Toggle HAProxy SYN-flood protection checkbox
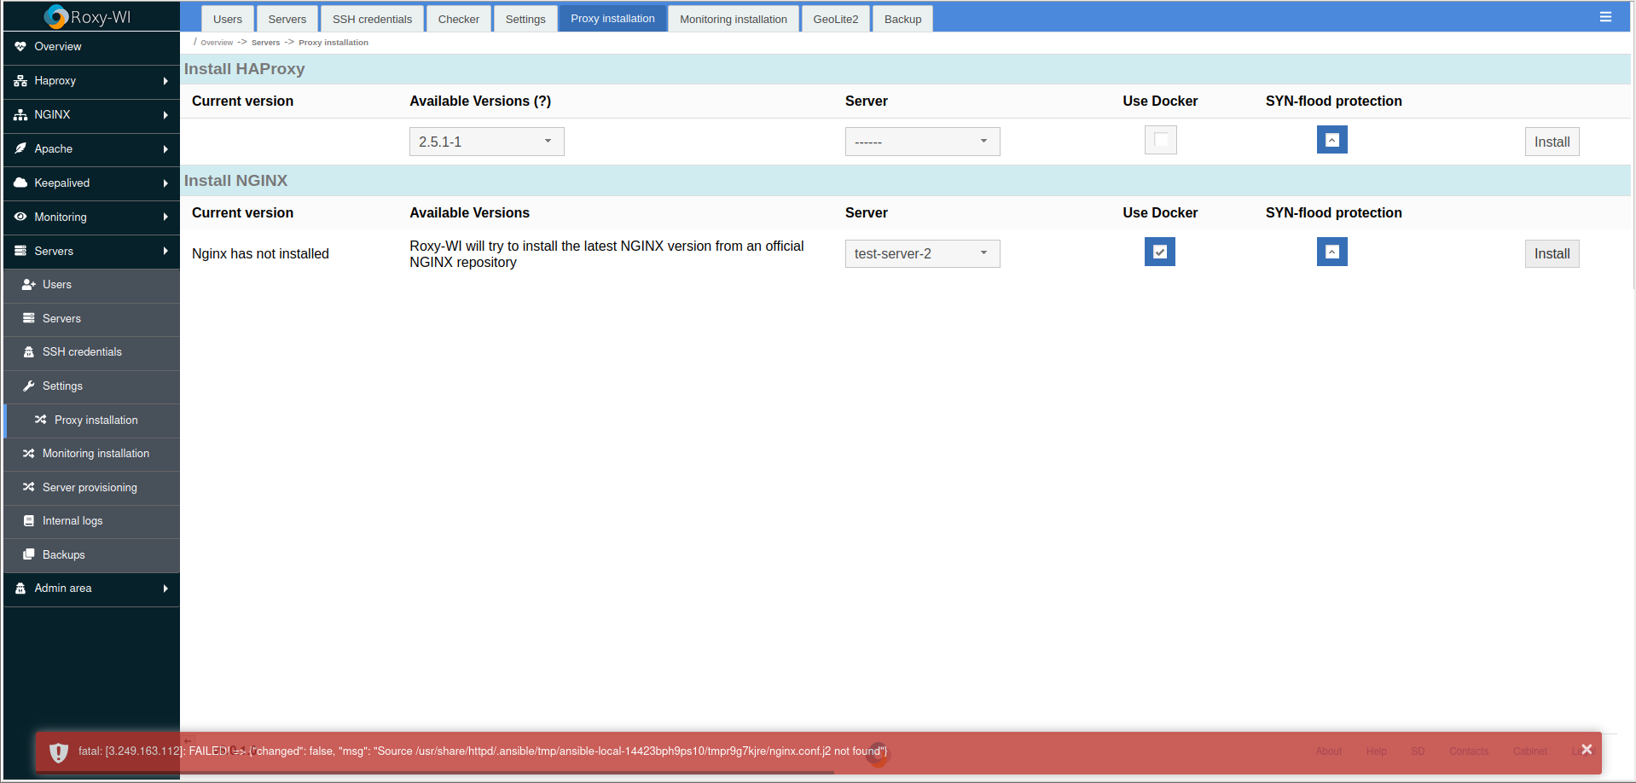 coord(1331,140)
